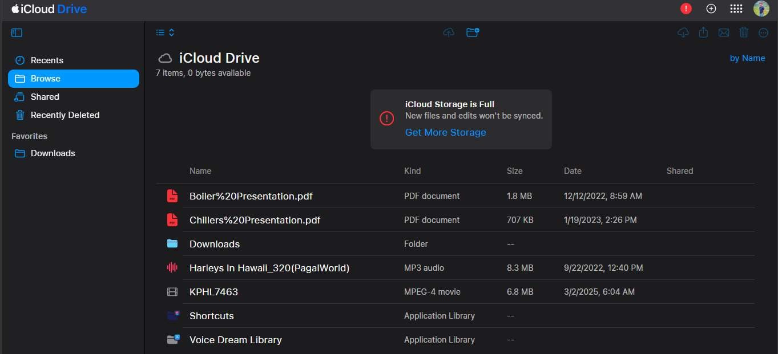Select the Downloads folder row name
Viewport: 778px width, 354px height.
[x=215, y=244]
